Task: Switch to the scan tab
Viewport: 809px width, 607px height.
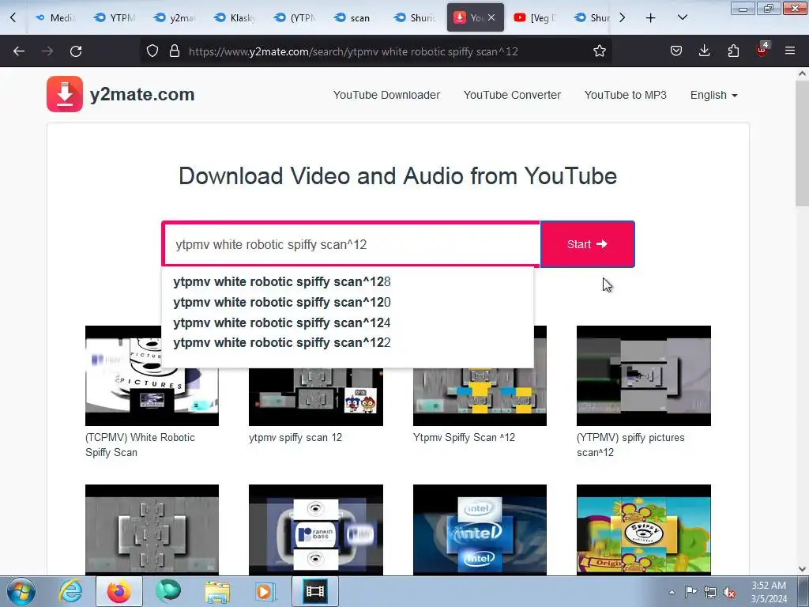Action: [x=355, y=17]
